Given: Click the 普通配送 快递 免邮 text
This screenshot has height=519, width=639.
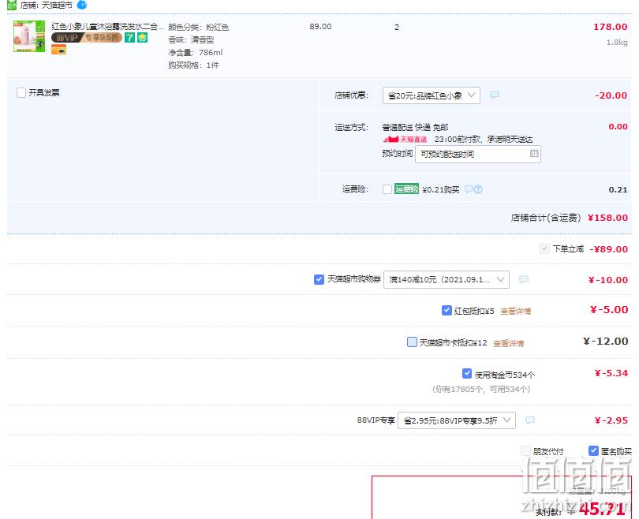Looking at the screenshot, I should [415, 127].
